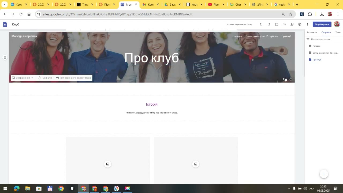
Task: Bookmark this page with star icon
Action: click(291, 14)
